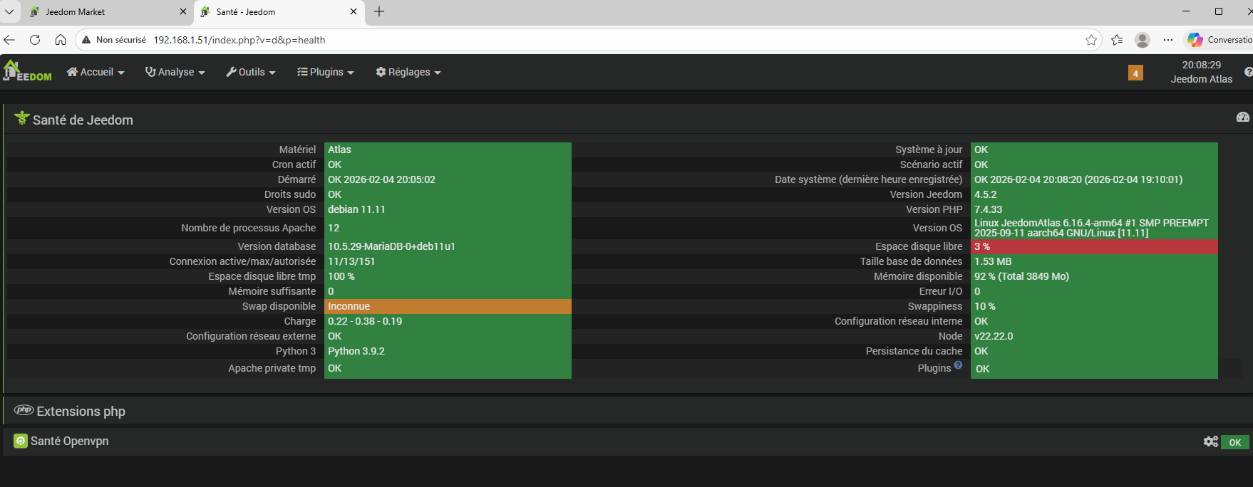Open the Outils menu
Screen dimensions: 1253x487
(251, 72)
